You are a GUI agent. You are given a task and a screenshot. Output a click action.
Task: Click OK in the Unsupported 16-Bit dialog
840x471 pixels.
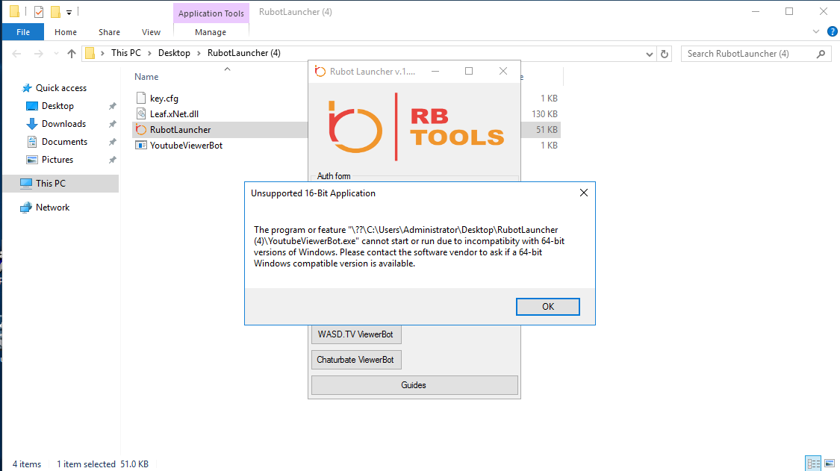pos(547,307)
